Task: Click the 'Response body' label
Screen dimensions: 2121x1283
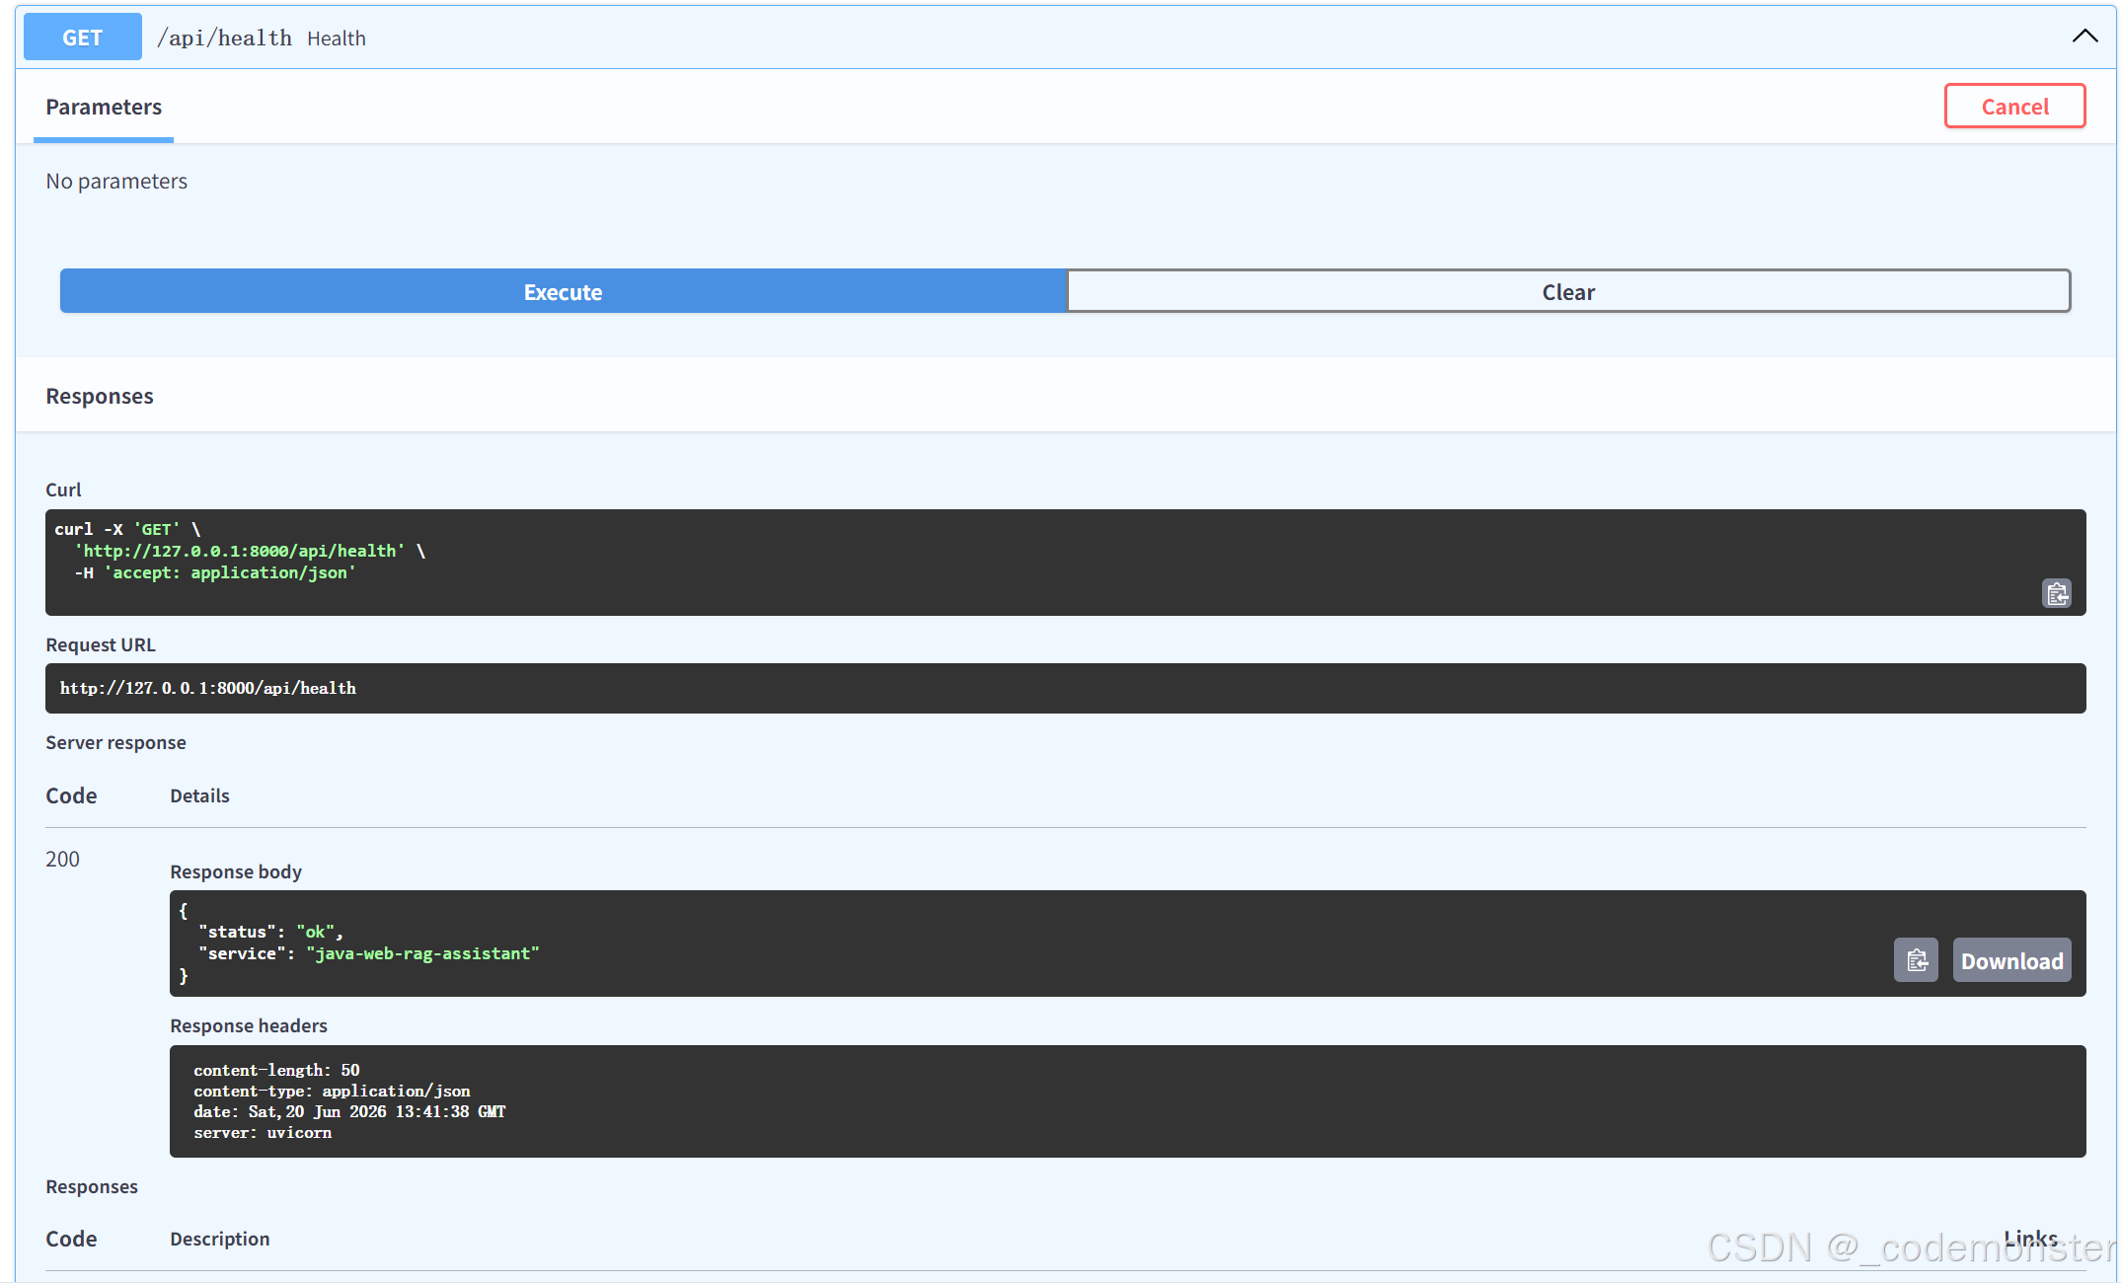Action: 236,871
